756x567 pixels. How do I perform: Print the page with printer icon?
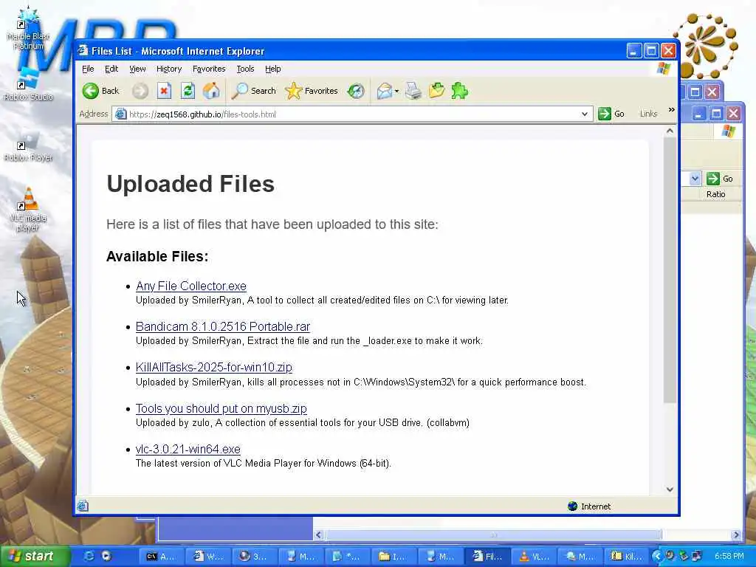point(413,91)
